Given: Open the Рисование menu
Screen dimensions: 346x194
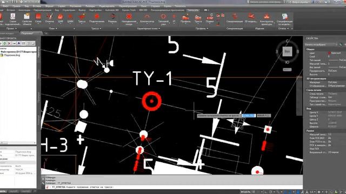Looking at the screenshot, I should (x=76, y=6).
